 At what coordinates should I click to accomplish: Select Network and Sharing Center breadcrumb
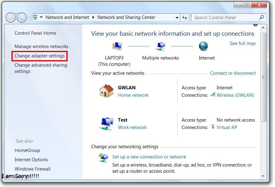[126, 17]
